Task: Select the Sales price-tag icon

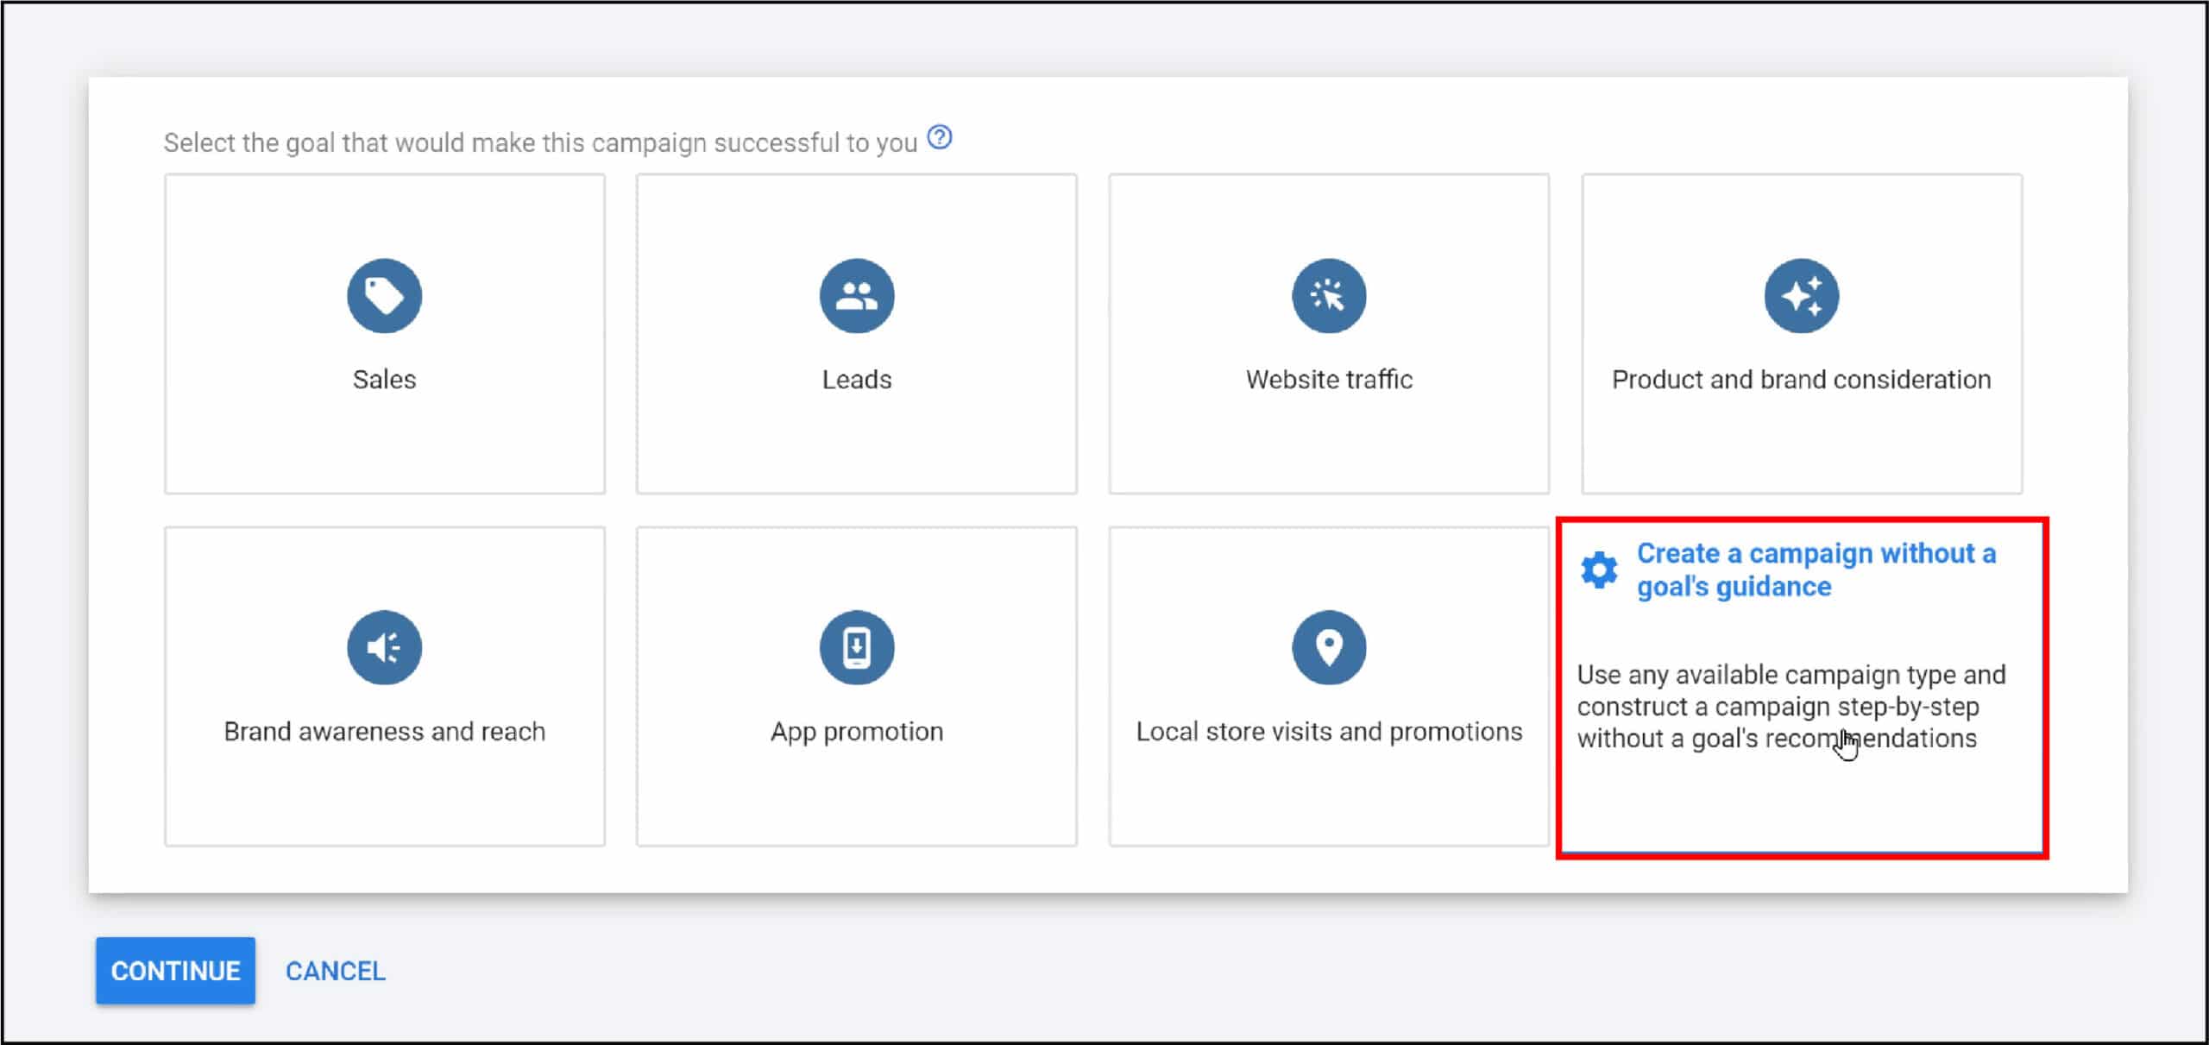Action: point(384,296)
